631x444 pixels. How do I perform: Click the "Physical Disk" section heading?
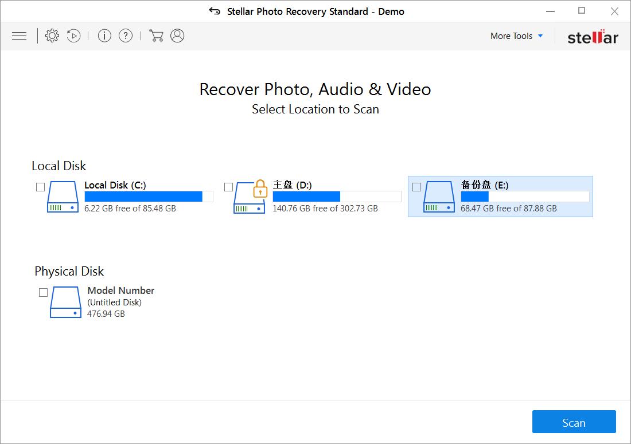click(x=69, y=271)
